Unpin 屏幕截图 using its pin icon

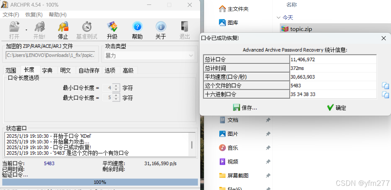pos(268,175)
